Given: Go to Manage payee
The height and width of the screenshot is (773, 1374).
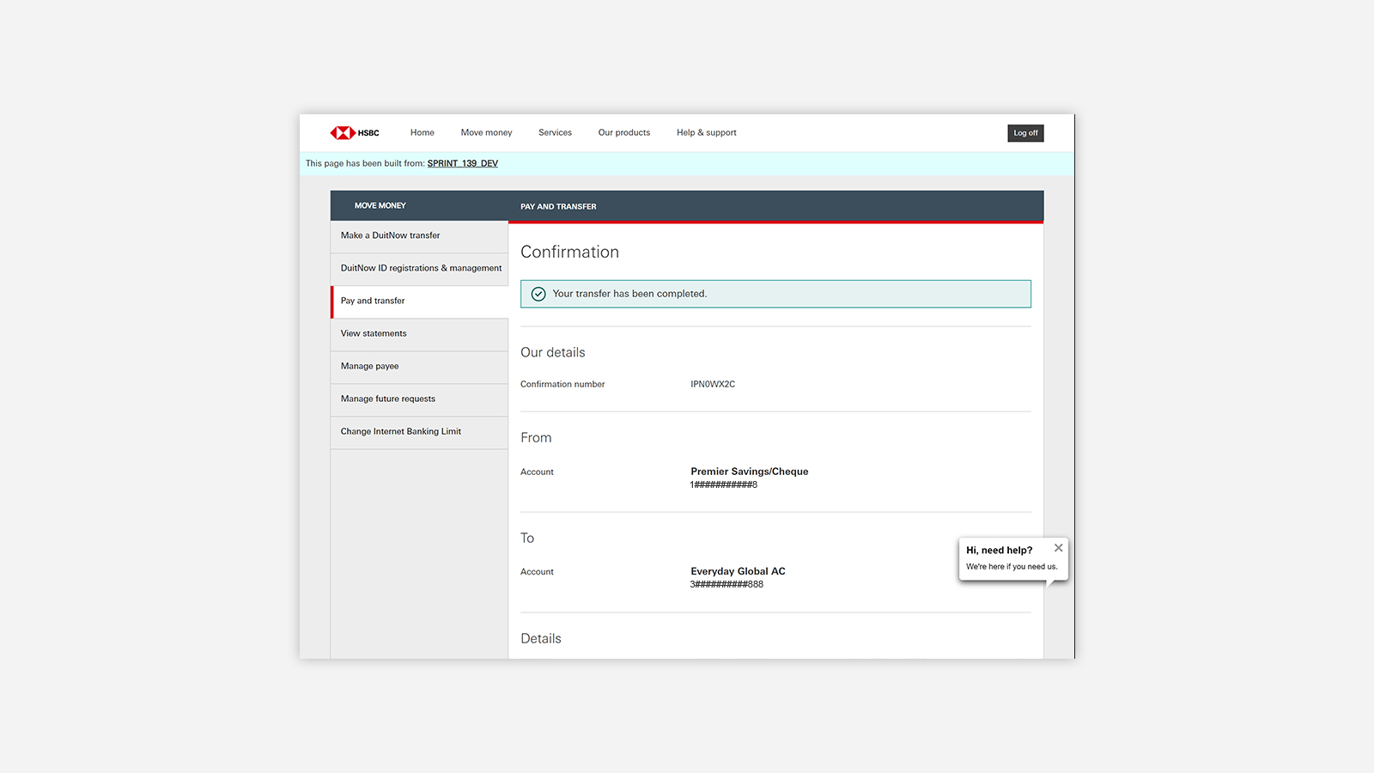Looking at the screenshot, I should [x=369, y=366].
